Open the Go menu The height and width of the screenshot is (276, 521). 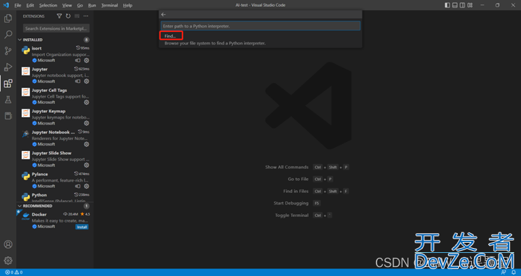click(80, 5)
